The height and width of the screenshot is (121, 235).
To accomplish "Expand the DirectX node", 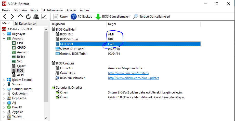I will [x=4, y=107].
